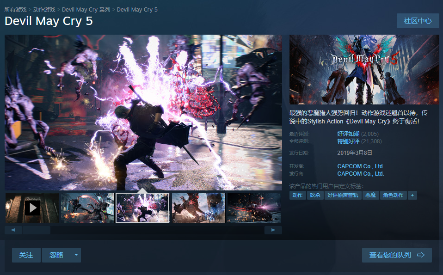The width and height of the screenshot is (443, 275).
Task: Select the second screenshot thumbnail with the fiery battle
Action: click(87, 208)
